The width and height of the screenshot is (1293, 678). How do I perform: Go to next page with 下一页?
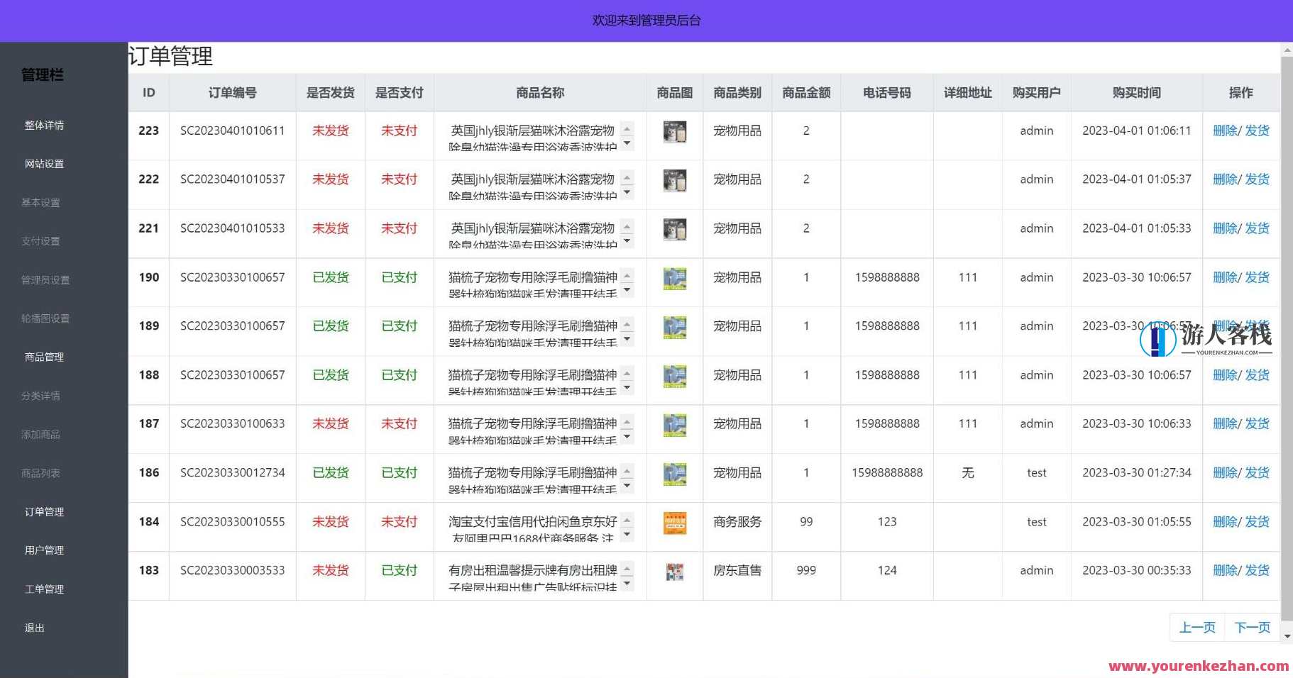pyautogui.click(x=1251, y=627)
